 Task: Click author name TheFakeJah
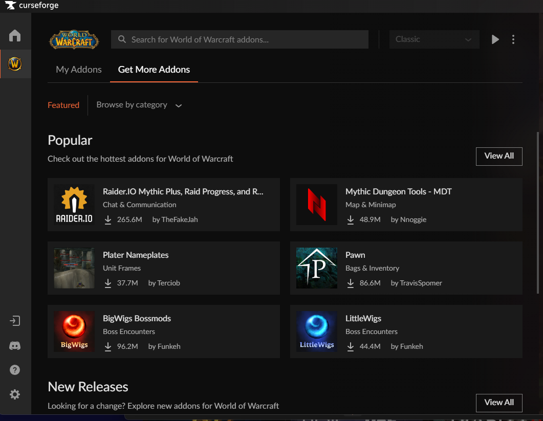[x=180, y=219]
